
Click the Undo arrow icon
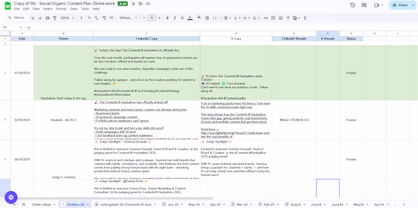[32, 18]
